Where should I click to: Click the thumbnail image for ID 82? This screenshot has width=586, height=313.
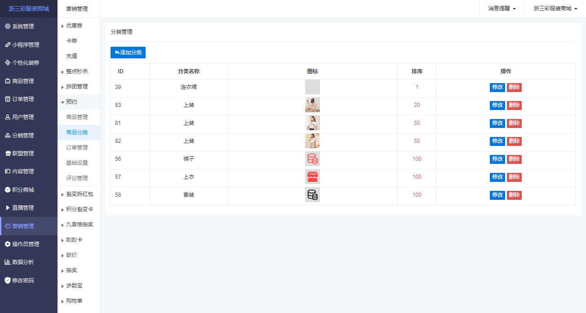[x=312, y=141]
